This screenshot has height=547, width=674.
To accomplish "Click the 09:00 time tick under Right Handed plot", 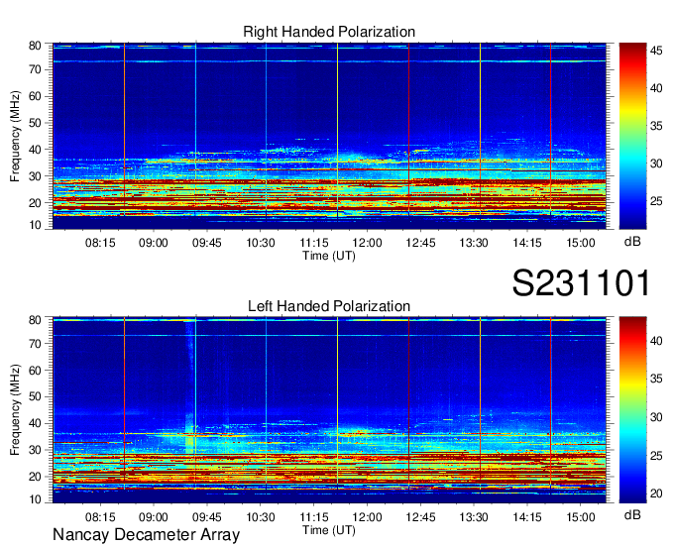I will tap(154, 243).
